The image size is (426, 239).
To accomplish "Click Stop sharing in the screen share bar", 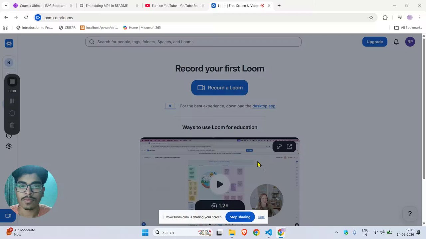I will click(x=240, y=217).
